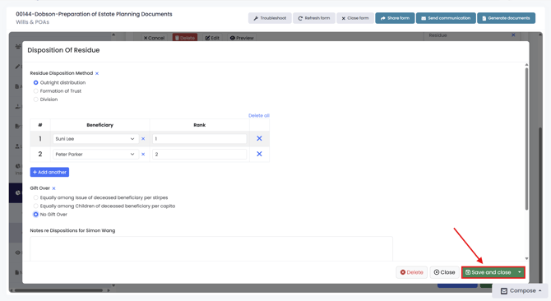Click Cancel in background toolbar

[154, 38]
